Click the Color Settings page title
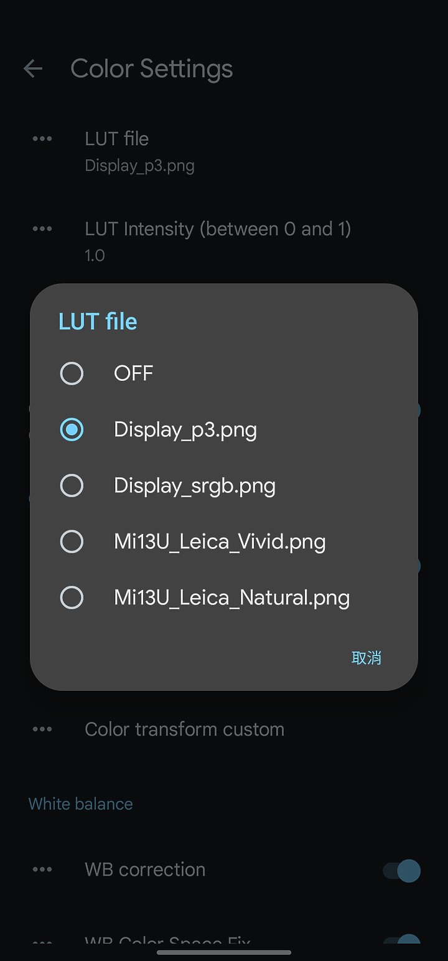 click(152, 68)
